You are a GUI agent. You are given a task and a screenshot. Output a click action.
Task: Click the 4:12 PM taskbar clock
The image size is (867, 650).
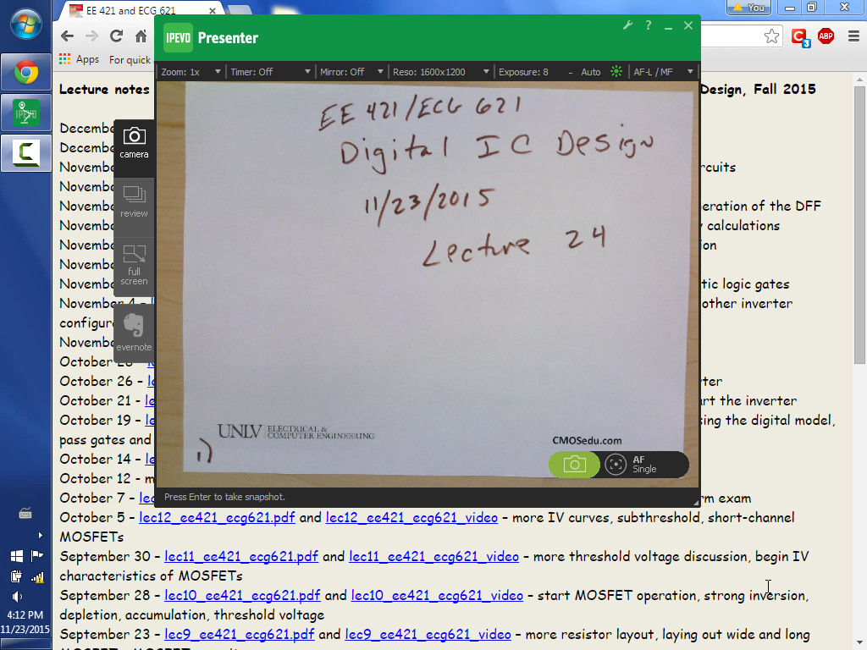25,614
